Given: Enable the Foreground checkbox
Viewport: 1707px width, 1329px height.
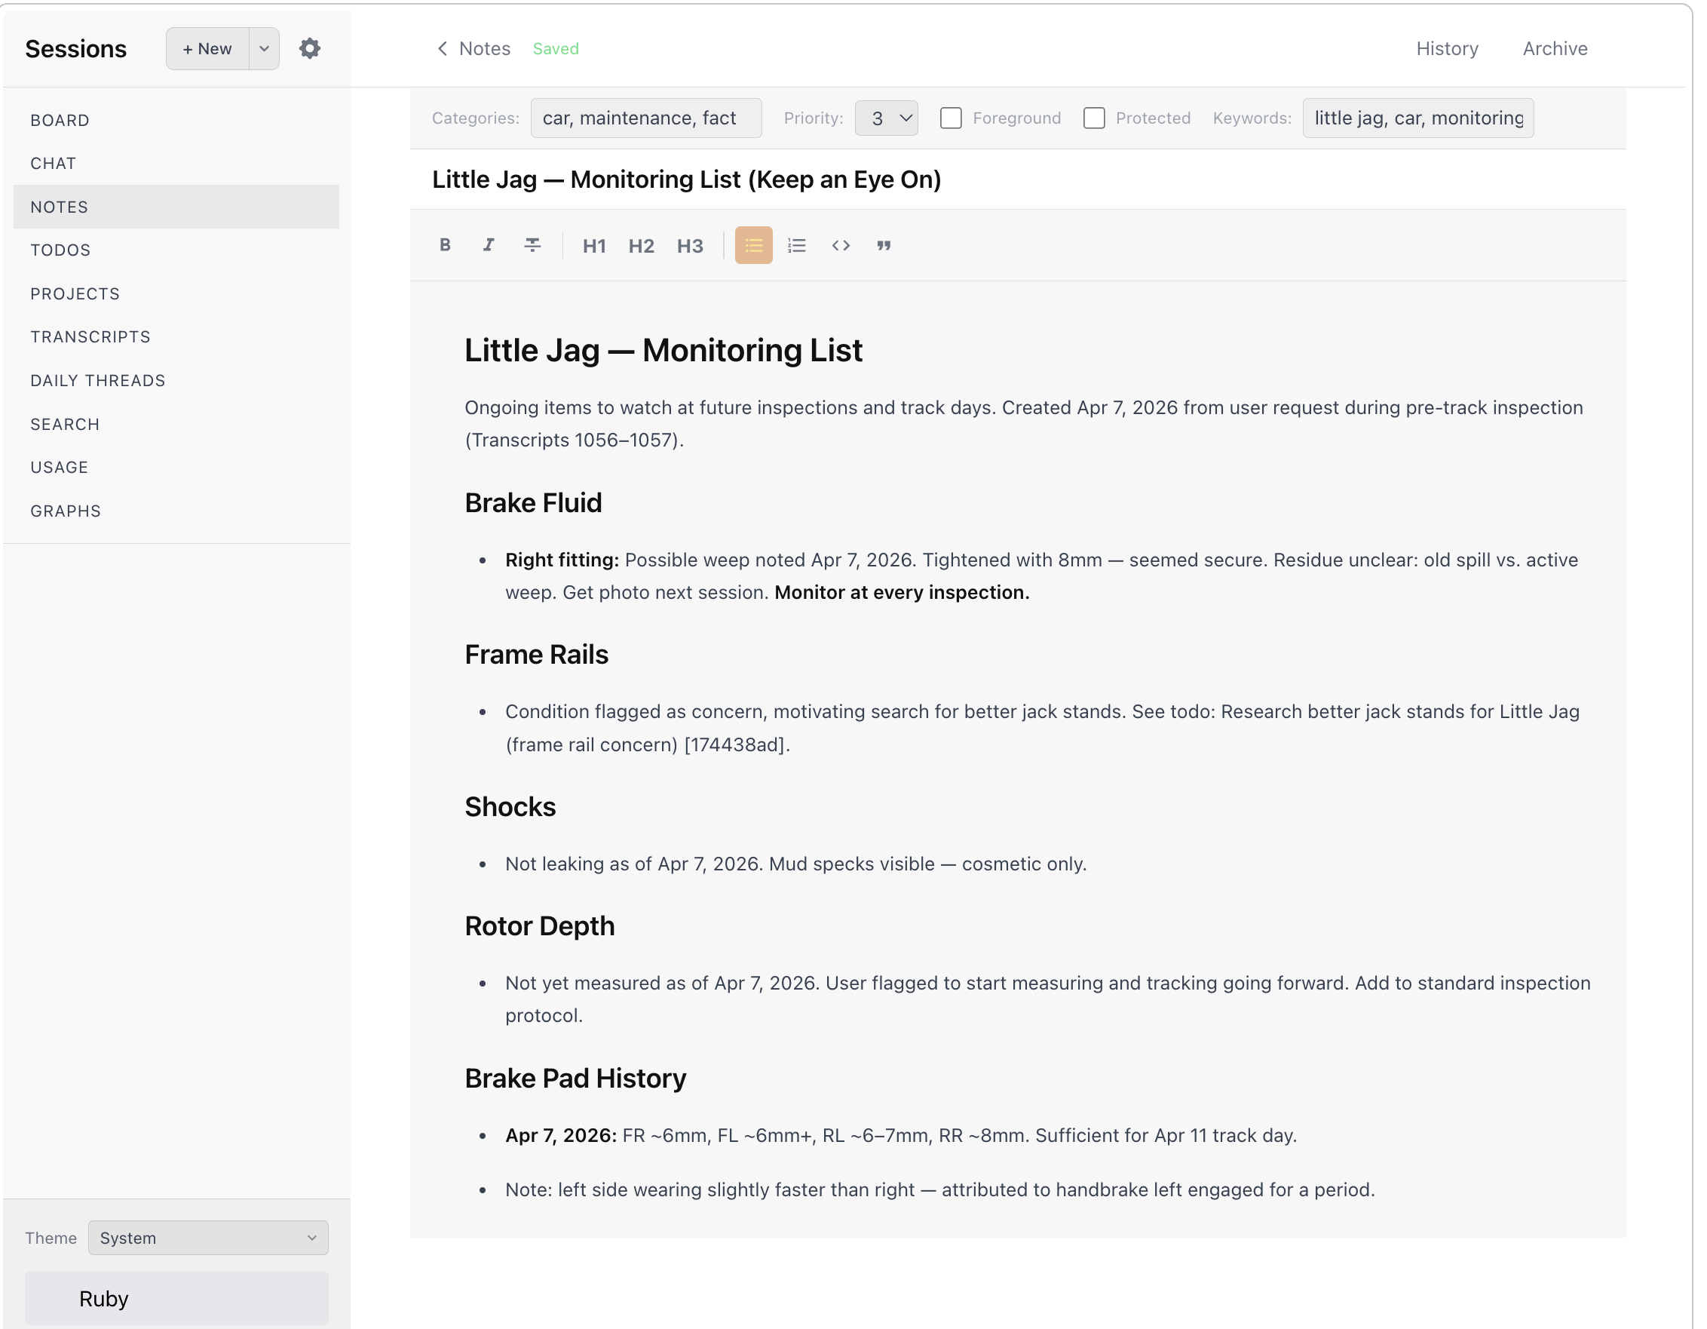Looking at the screenshot, I should coord(951,118).
